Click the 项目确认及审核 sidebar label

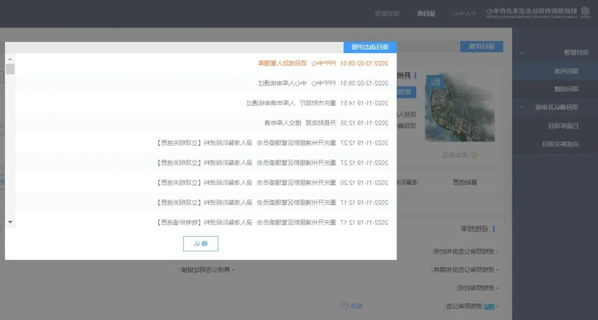click(556, 107)
